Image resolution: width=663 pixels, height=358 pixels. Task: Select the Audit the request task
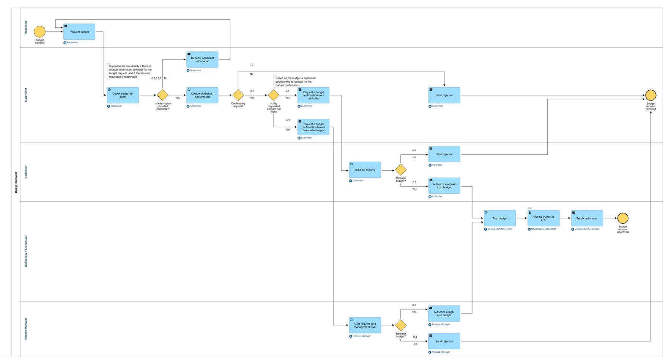365,170
